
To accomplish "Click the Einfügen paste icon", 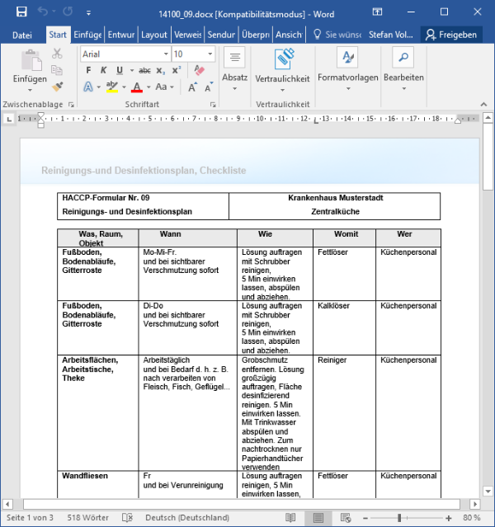I will [x=30, y=61].
